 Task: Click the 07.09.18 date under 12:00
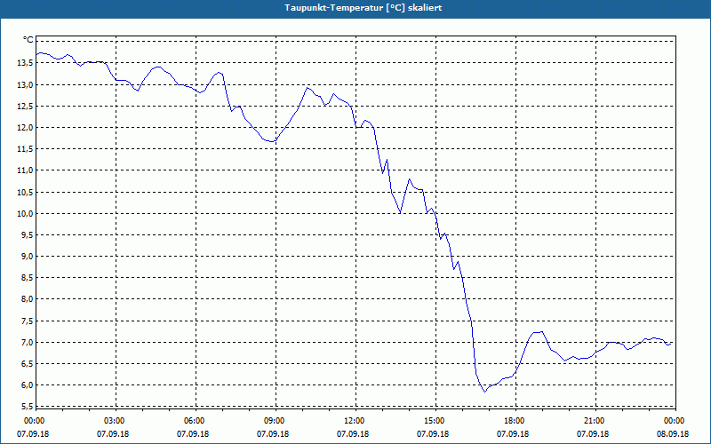353,433
